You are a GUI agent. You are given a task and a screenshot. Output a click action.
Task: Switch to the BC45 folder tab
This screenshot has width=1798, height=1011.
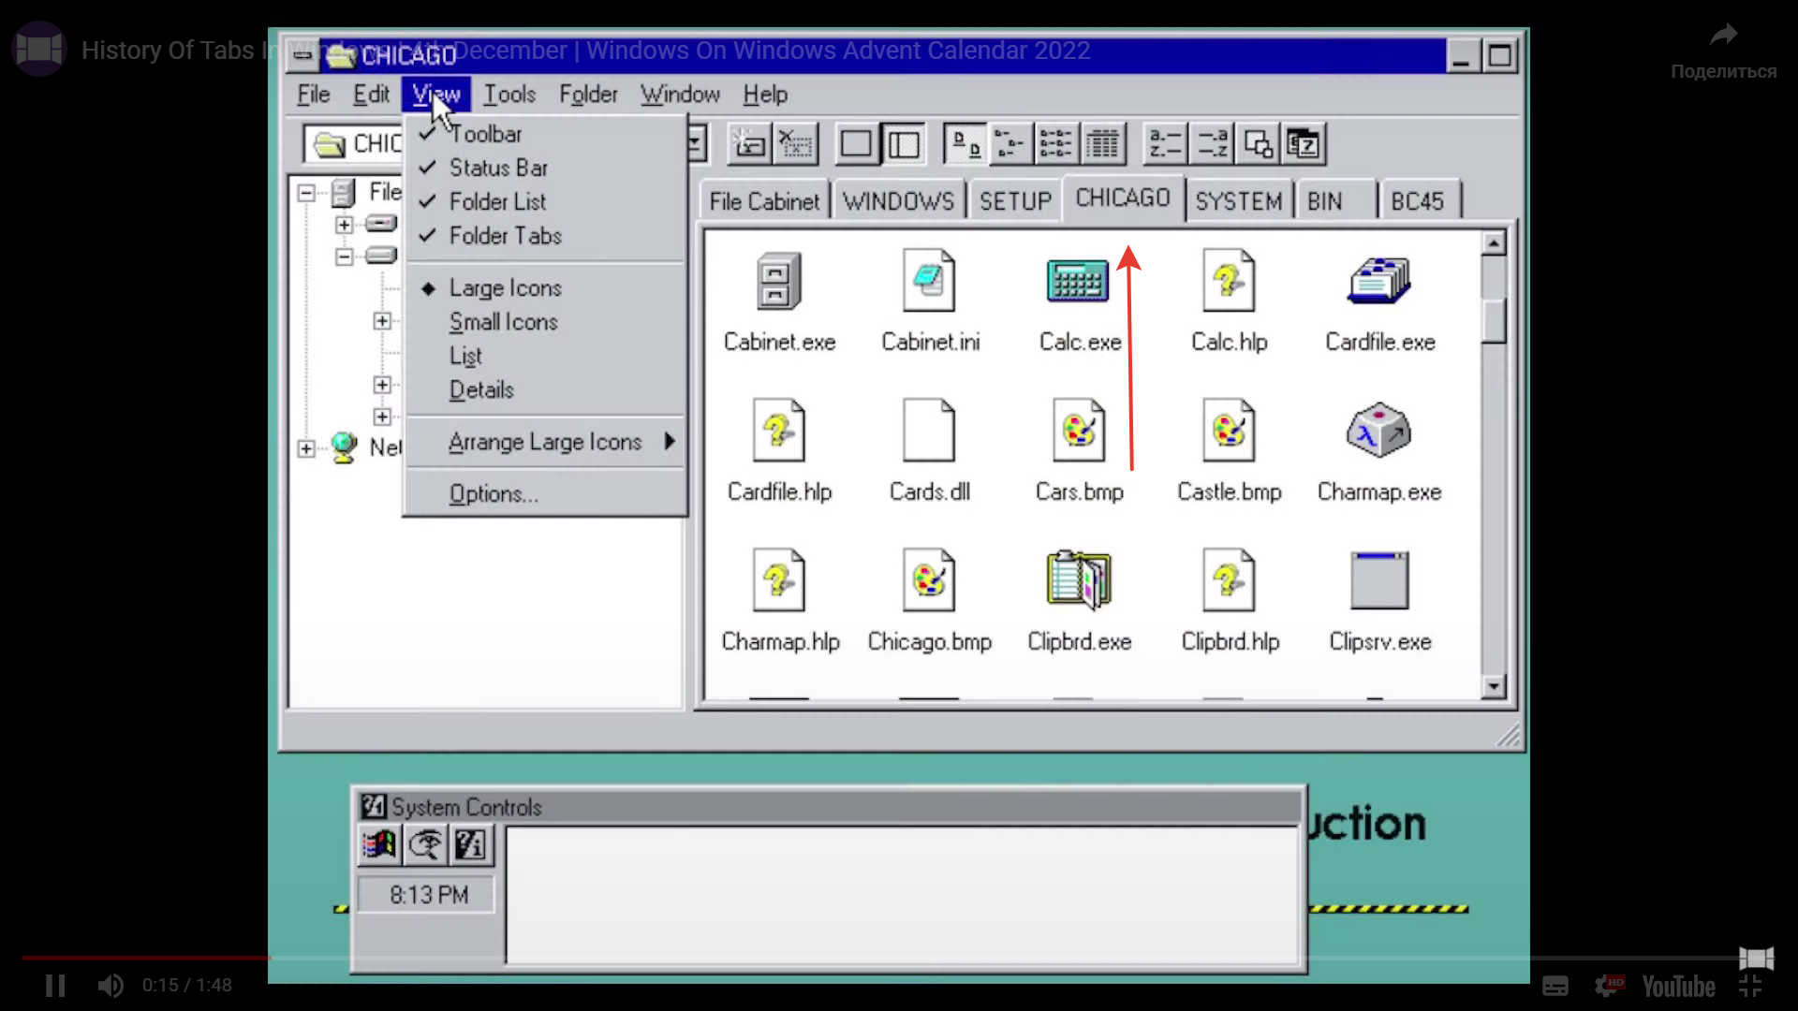tap(1419, 201)
